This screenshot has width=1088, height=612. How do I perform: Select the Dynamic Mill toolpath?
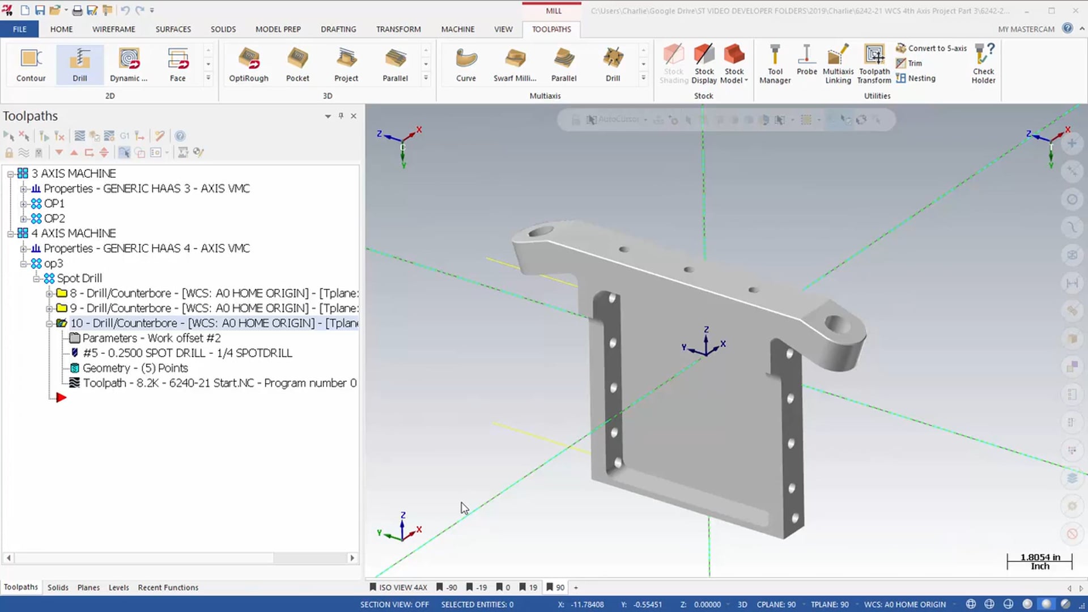click(127, 63)
